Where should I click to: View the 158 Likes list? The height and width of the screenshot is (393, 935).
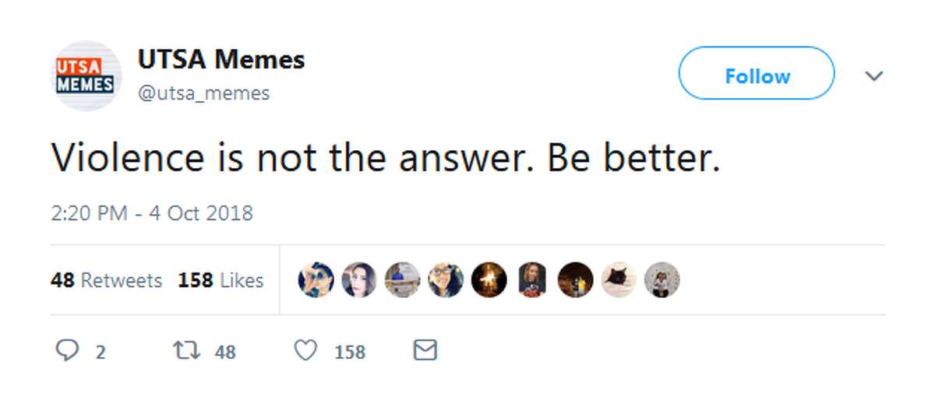pos(221,280)
